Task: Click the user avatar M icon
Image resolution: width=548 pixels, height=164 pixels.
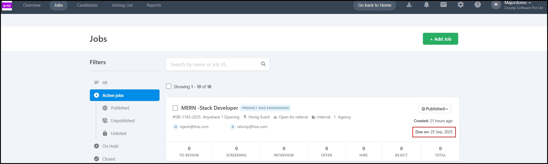Action: [496, 5]
